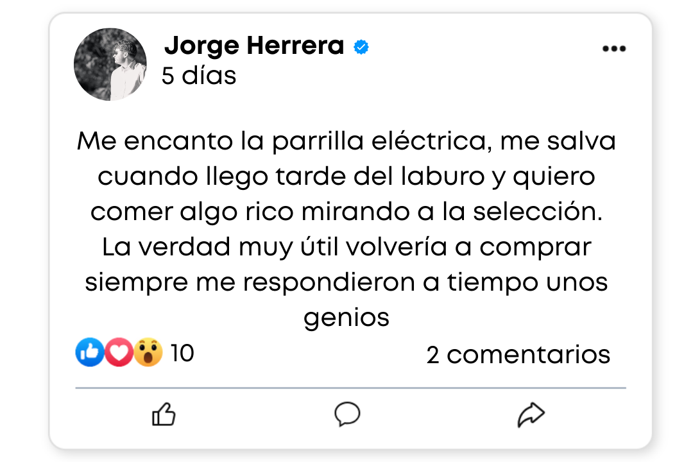Click the thumbs-up Like icon below the post
The width and height of the screenshot is (693, 462).
[x=164, y=415]
